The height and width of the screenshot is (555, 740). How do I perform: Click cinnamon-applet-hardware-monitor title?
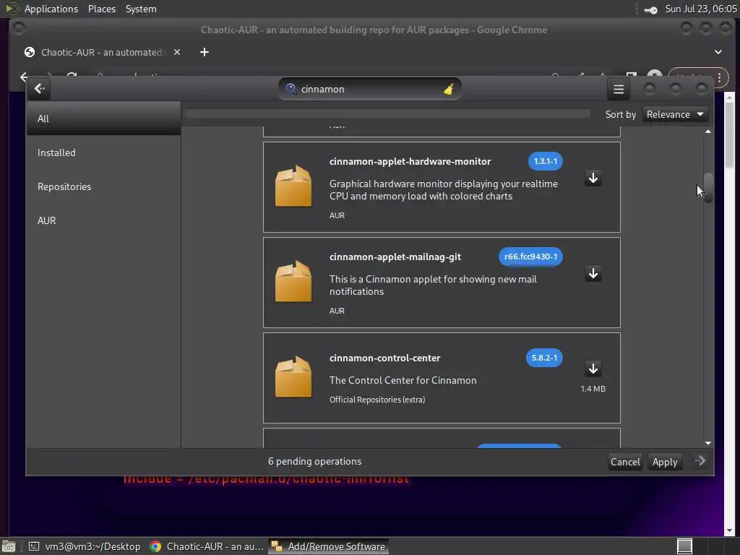pyautogui.click(x=410, y=161)
